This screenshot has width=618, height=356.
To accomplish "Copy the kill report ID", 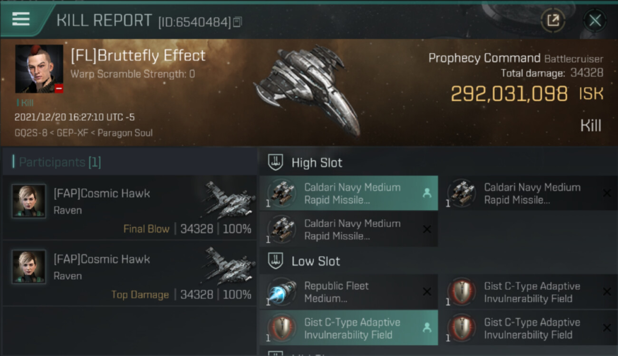I will pos(237,22).
